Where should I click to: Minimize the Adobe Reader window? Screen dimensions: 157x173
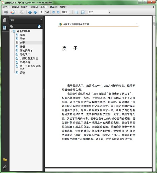[140, 2]
